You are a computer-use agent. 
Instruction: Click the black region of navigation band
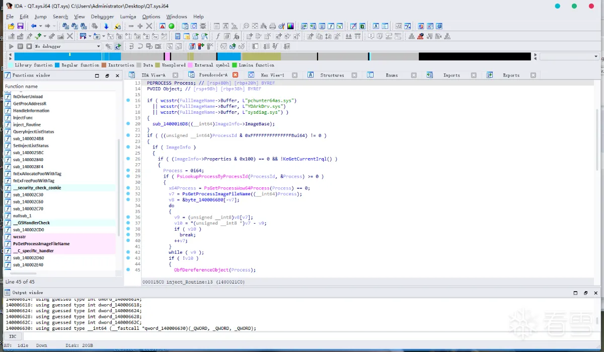point(474,57)
